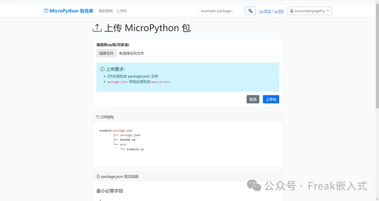Switch language to EN
Screen dimensions: 379x201
pyautogui.click(x=279, y=11)
